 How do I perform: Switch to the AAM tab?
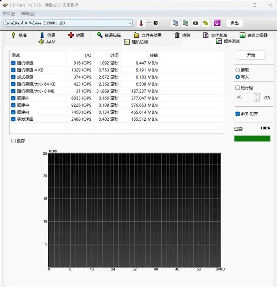point(47,42)
